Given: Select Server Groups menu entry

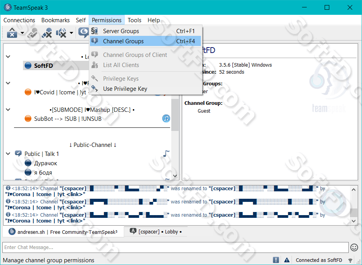Looking at the screenshot, I should (x=146, y=31).
